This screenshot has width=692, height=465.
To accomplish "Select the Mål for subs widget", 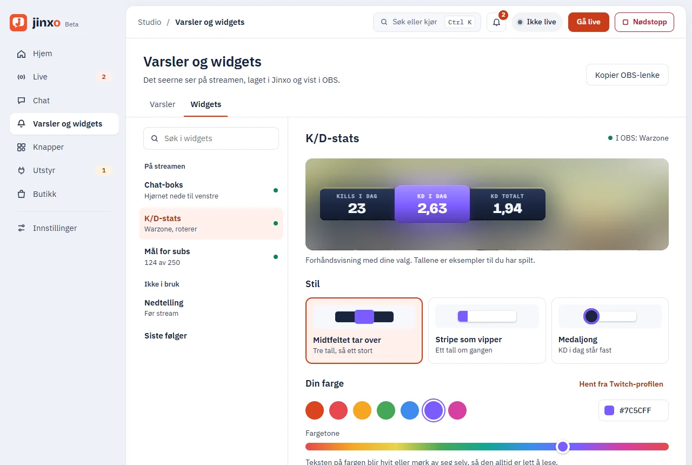I will pyautogui.click(x=211, y=257).
